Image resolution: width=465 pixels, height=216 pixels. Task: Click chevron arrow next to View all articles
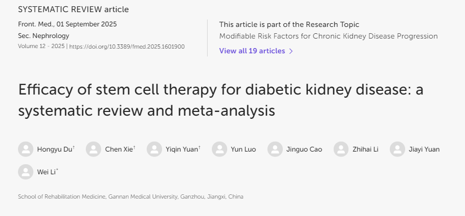coord(291,51)
